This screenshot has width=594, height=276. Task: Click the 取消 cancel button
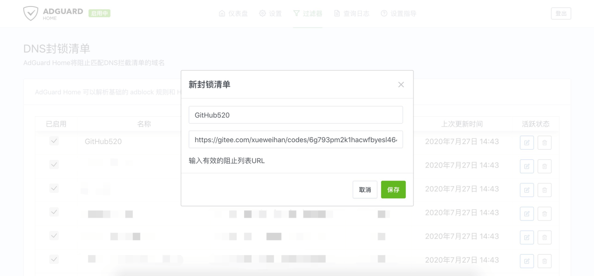[x=365, y=190]
